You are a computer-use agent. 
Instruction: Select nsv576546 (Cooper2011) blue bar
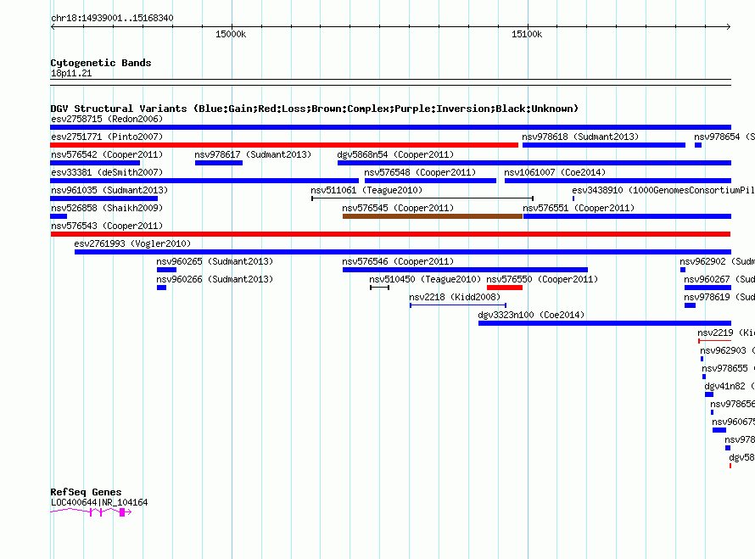coord(465,270)
